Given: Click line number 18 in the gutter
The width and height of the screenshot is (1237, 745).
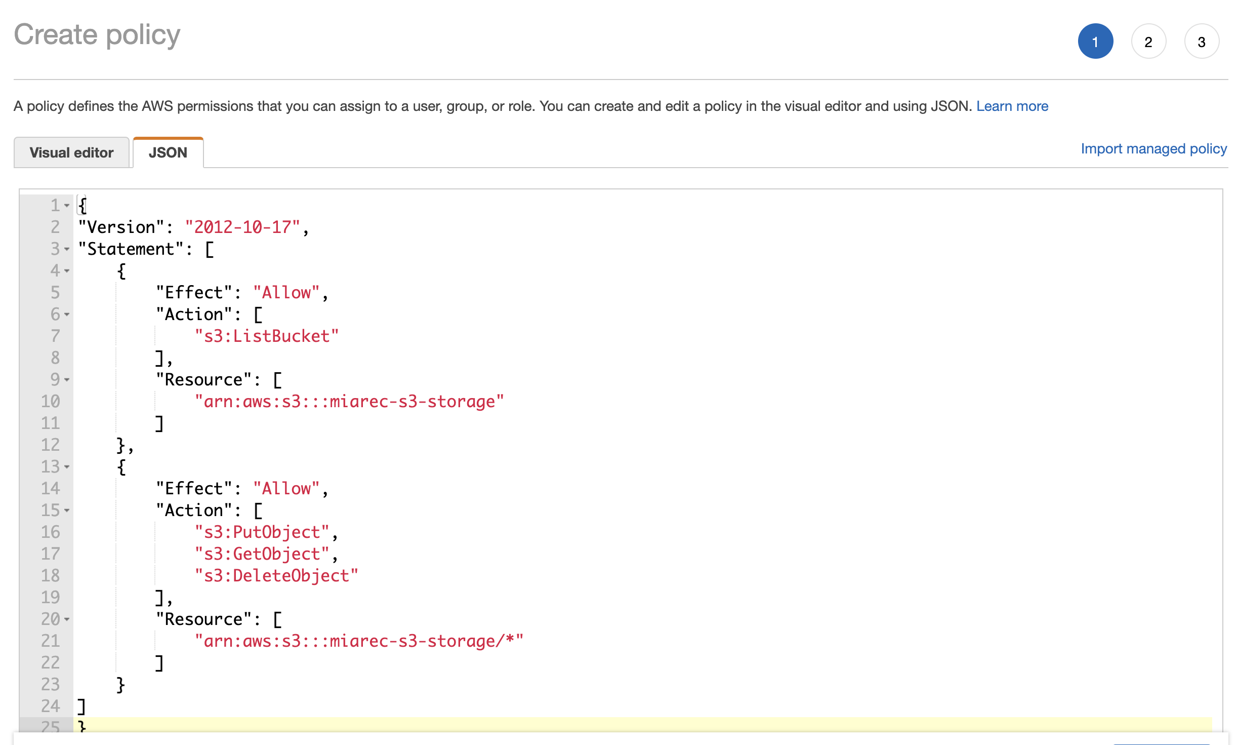Looking at the screenshot, I should click(51, 576).
